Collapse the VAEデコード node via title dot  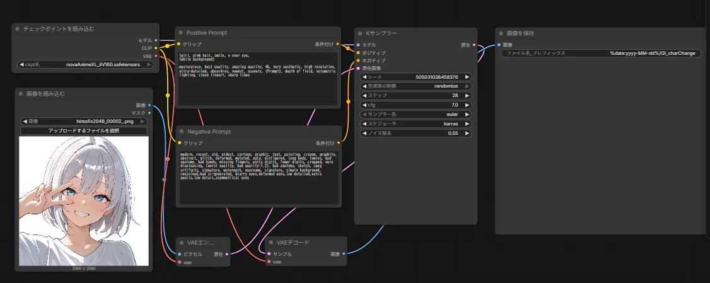271,243
